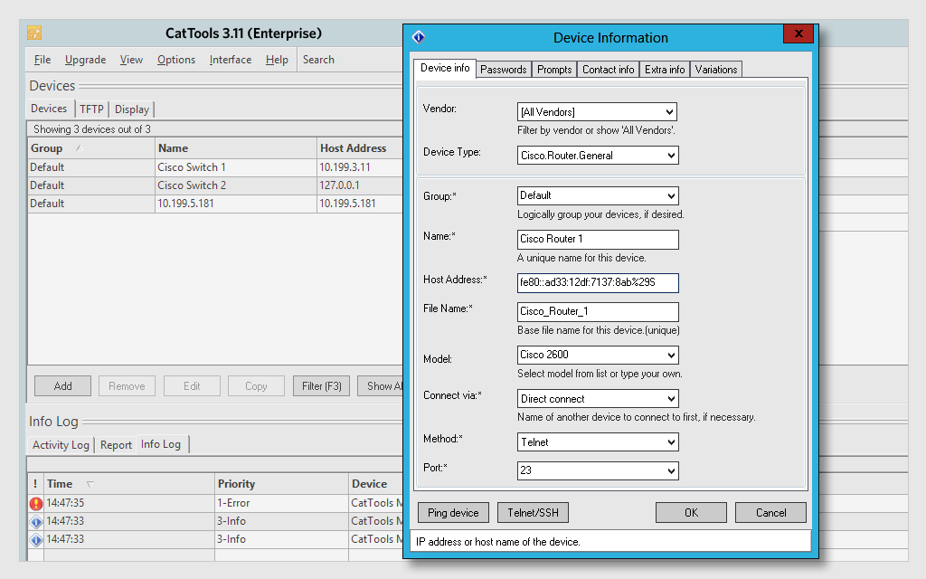
Task: Switch to the Passwords tab
Action: pos(504,69)
